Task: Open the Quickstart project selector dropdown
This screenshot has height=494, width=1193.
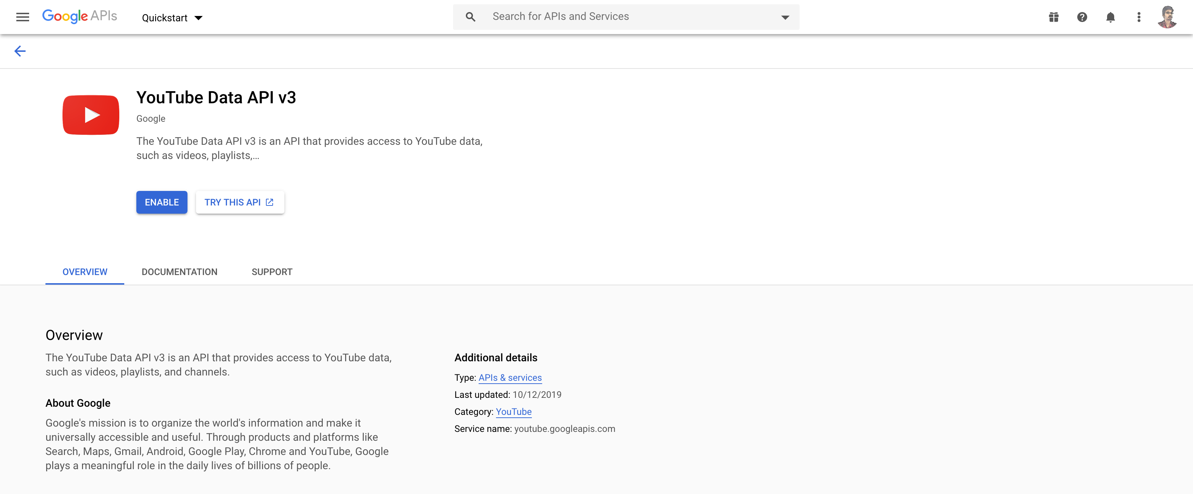Action: (x=172, y=18)
